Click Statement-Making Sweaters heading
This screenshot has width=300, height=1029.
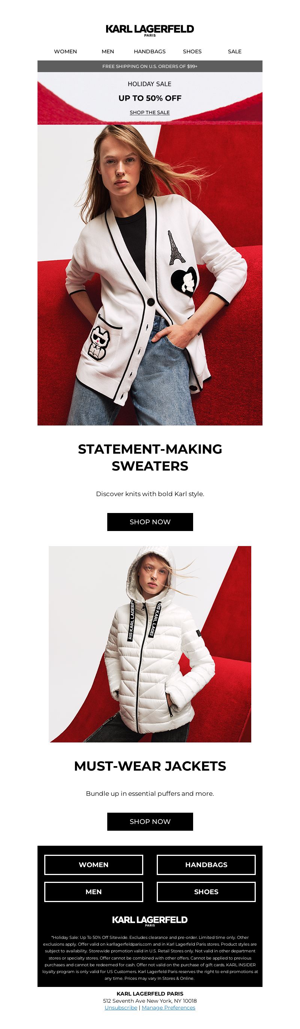[150, 457]
